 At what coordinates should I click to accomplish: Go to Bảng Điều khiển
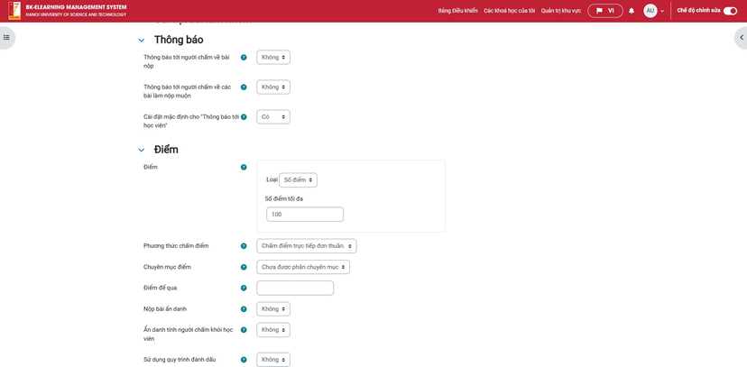(457, 11)
